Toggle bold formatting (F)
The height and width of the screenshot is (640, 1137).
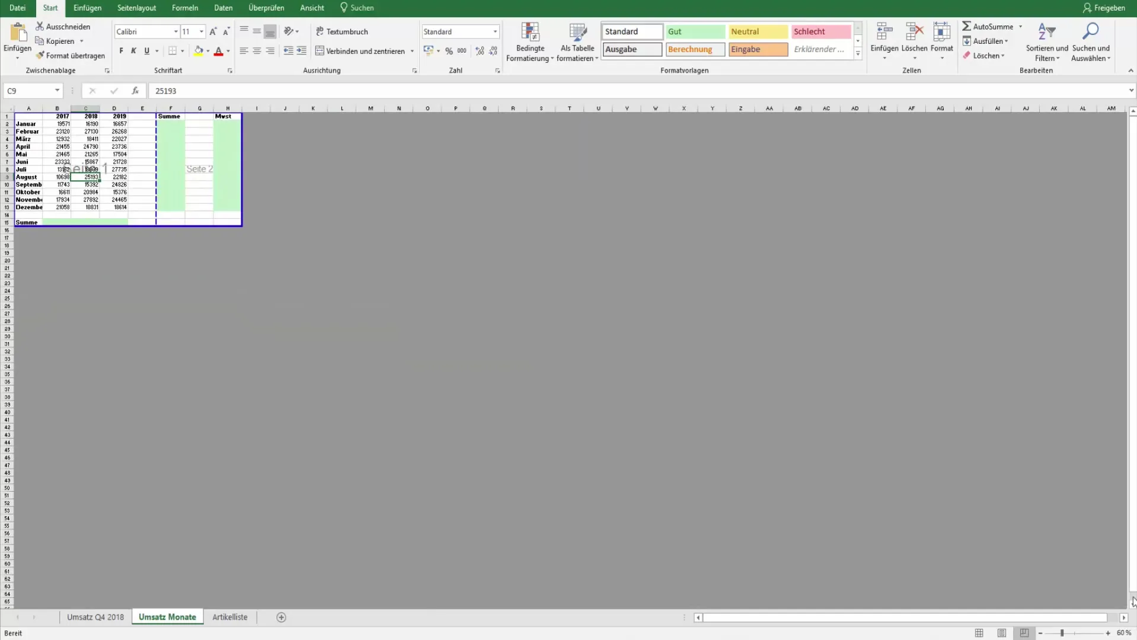[x=121, y=51]
